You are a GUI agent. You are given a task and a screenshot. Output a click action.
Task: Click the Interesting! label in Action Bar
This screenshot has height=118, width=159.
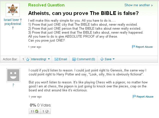(38, 59)
